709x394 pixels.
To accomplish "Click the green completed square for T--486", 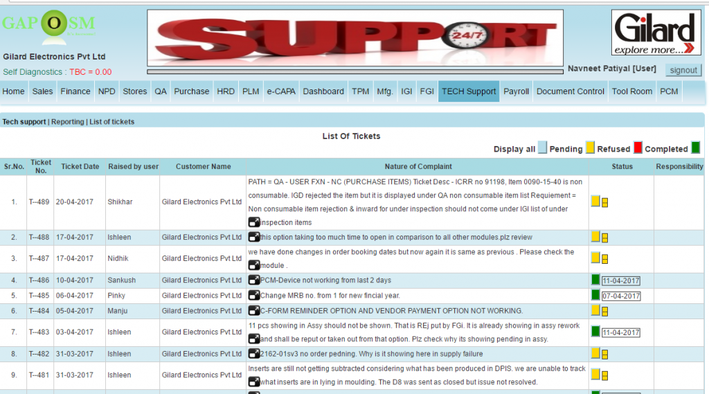I will point(595,280).
